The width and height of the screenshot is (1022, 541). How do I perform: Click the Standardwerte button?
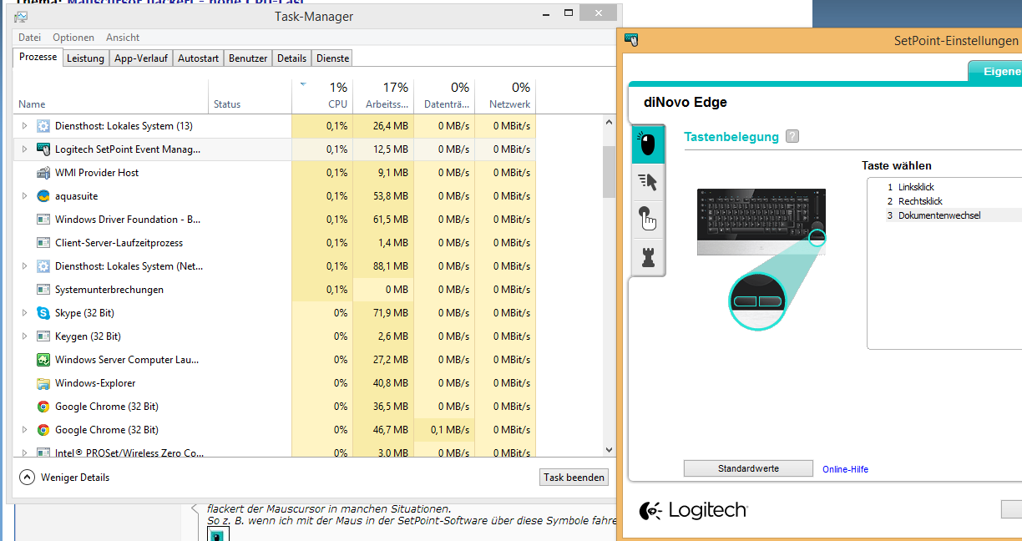point(748,469)
